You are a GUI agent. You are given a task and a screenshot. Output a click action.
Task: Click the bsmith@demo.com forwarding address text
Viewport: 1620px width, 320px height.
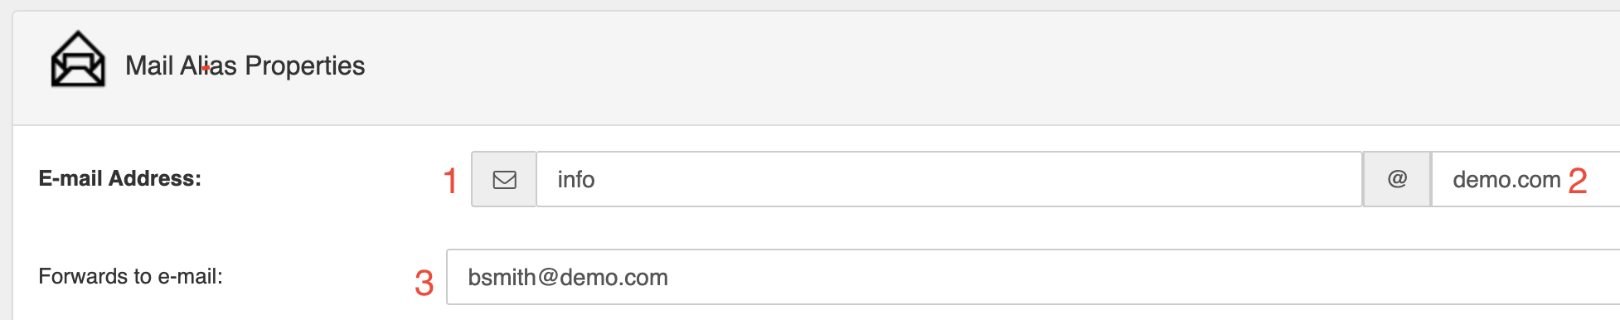[568, 278]
